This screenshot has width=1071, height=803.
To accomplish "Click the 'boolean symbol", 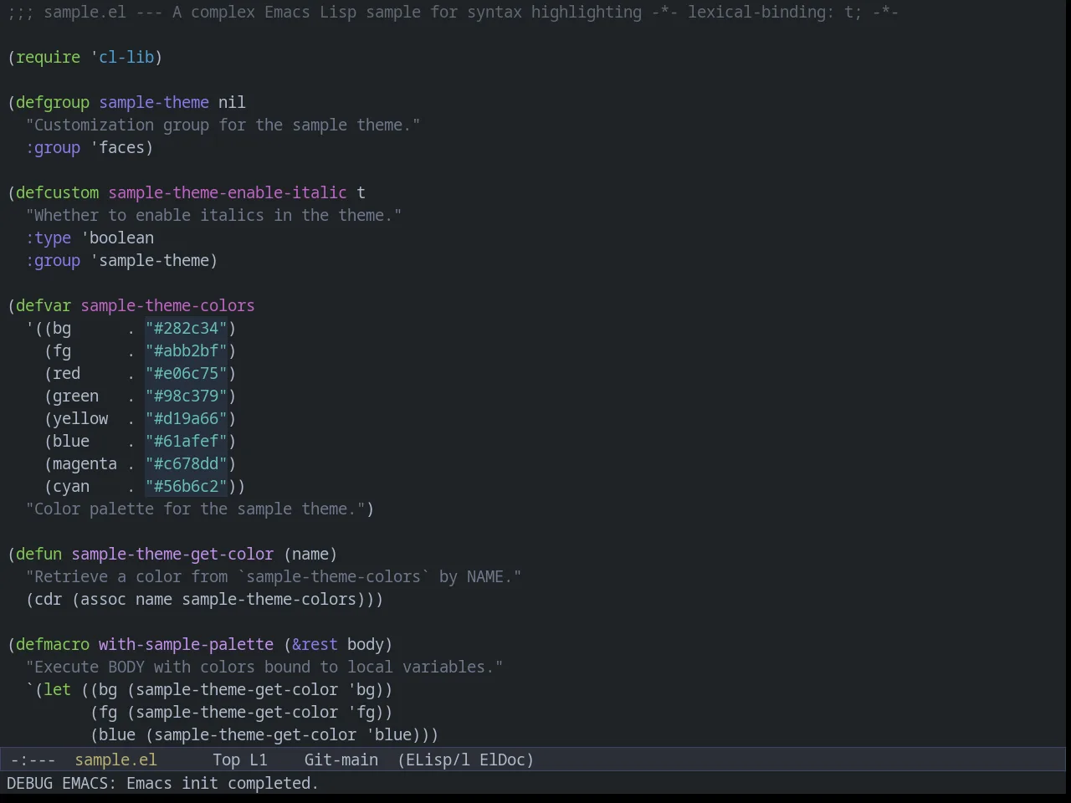I will pos(117,238).
